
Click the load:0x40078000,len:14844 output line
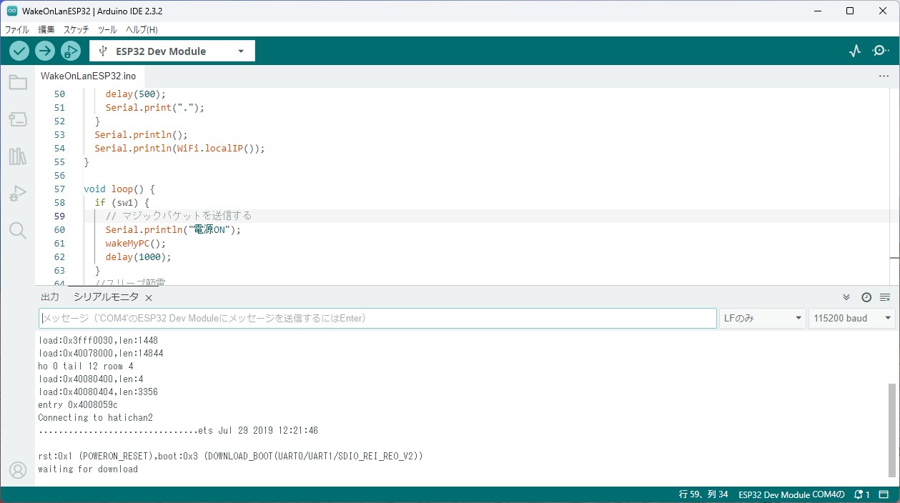pos(100,354)
